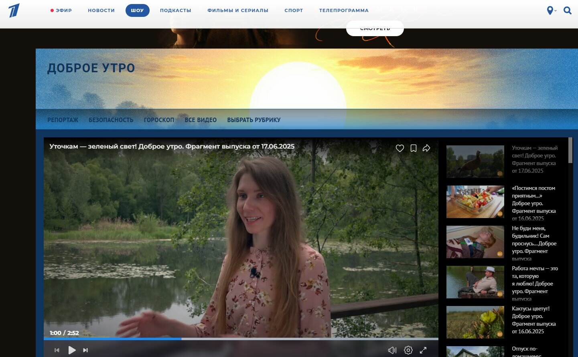Open playlist item Работа мечты
578x357 pixels.
[535, 284]
